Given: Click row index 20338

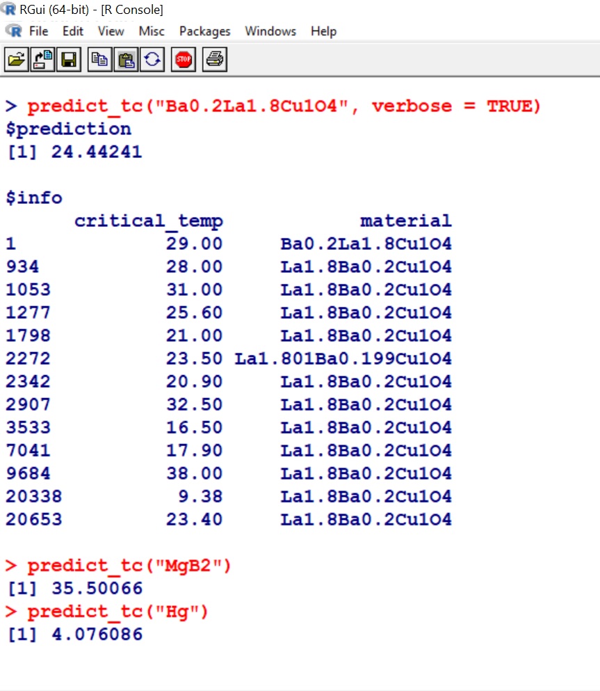Looking at the screenshot, I should coord(34,495).
